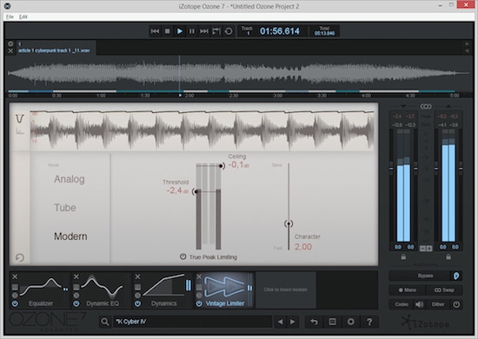Screen dimensions: 478x339
Task: Open the File menu
Action: (x=10, y=17)
